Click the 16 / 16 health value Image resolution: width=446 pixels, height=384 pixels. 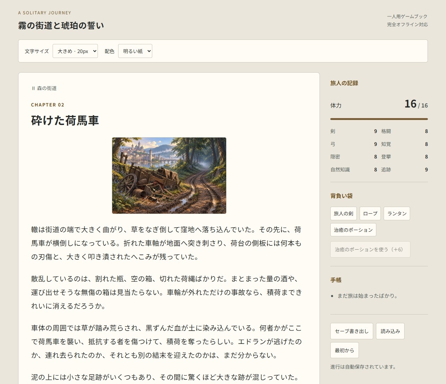[416, 104]
